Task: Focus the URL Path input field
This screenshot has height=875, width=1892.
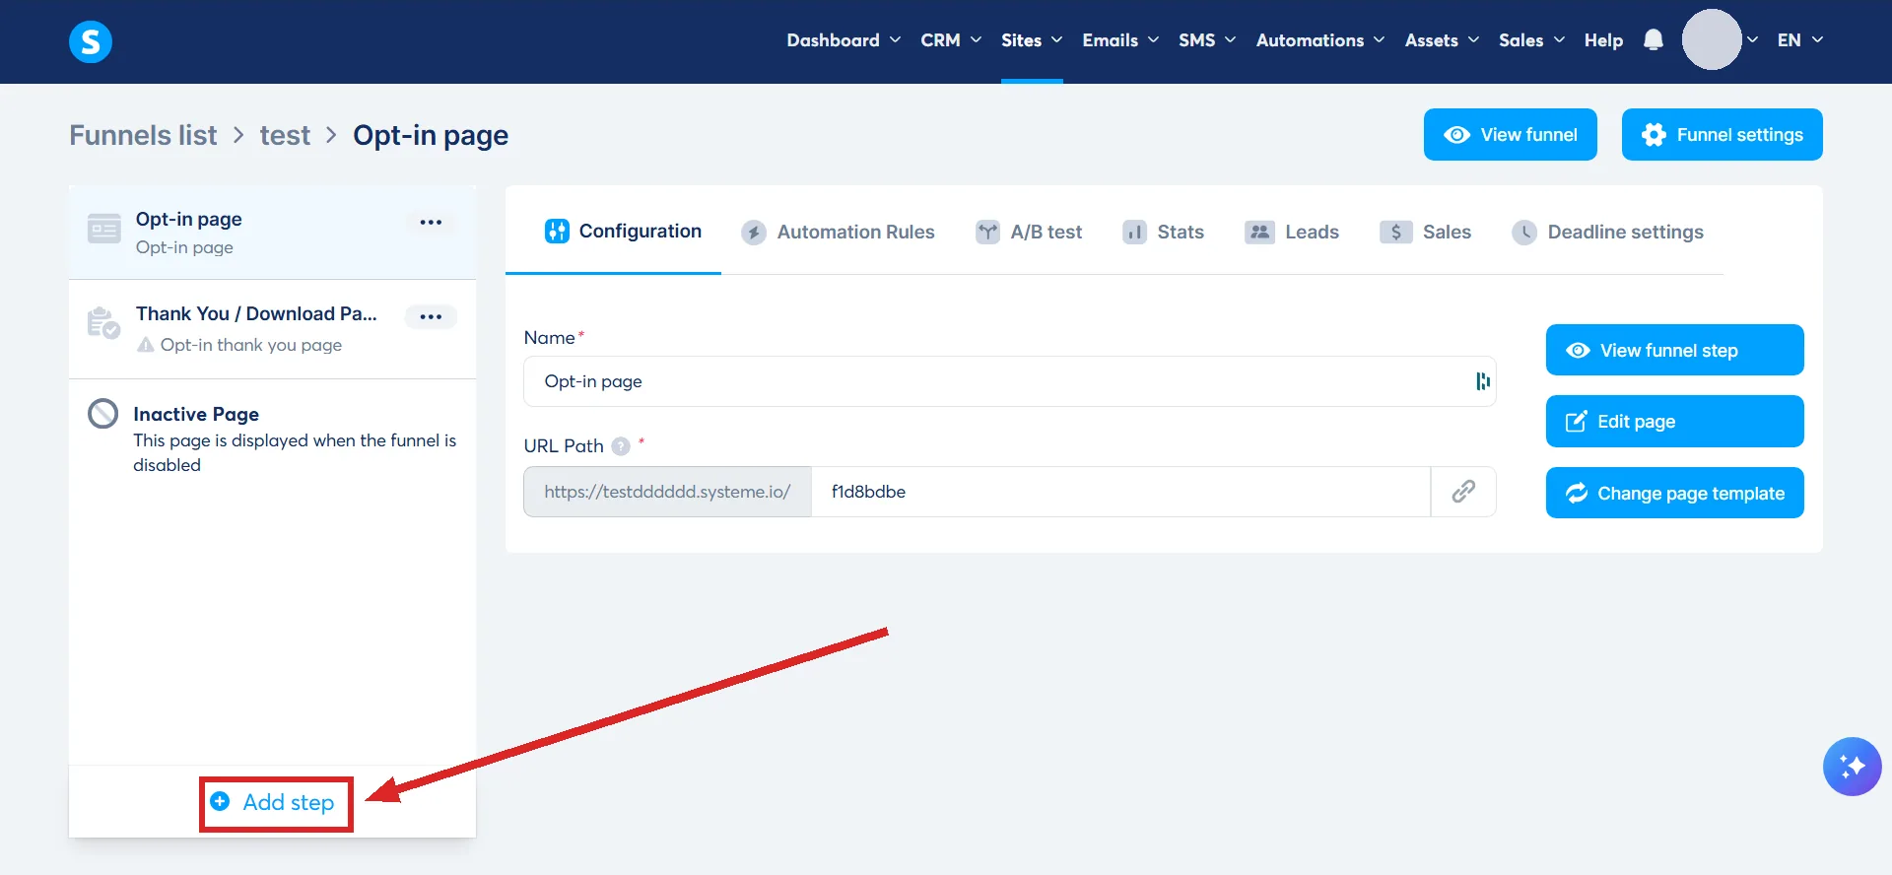Action: click(1120, 492)
